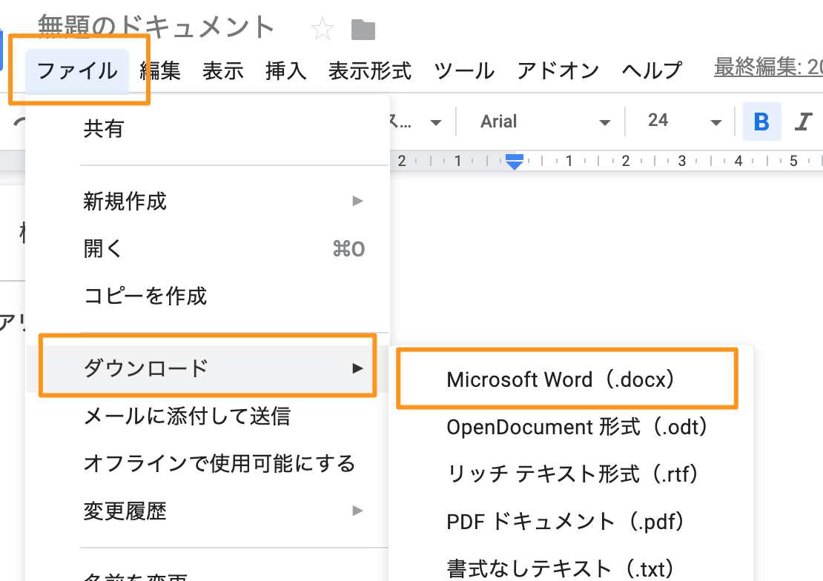Choose オフラインで使用可能にする
This screenshot has height=581, width=823.
coord(208,463)
